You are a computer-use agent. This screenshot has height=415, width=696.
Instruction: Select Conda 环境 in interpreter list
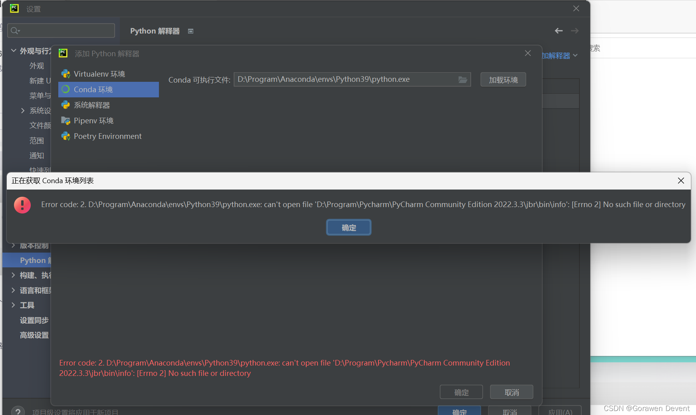click(109, 89)
